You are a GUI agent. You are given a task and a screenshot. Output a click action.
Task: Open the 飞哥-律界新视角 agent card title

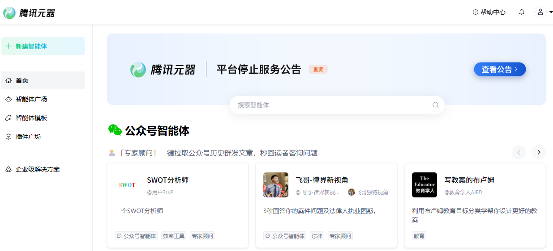click(322, 180)
